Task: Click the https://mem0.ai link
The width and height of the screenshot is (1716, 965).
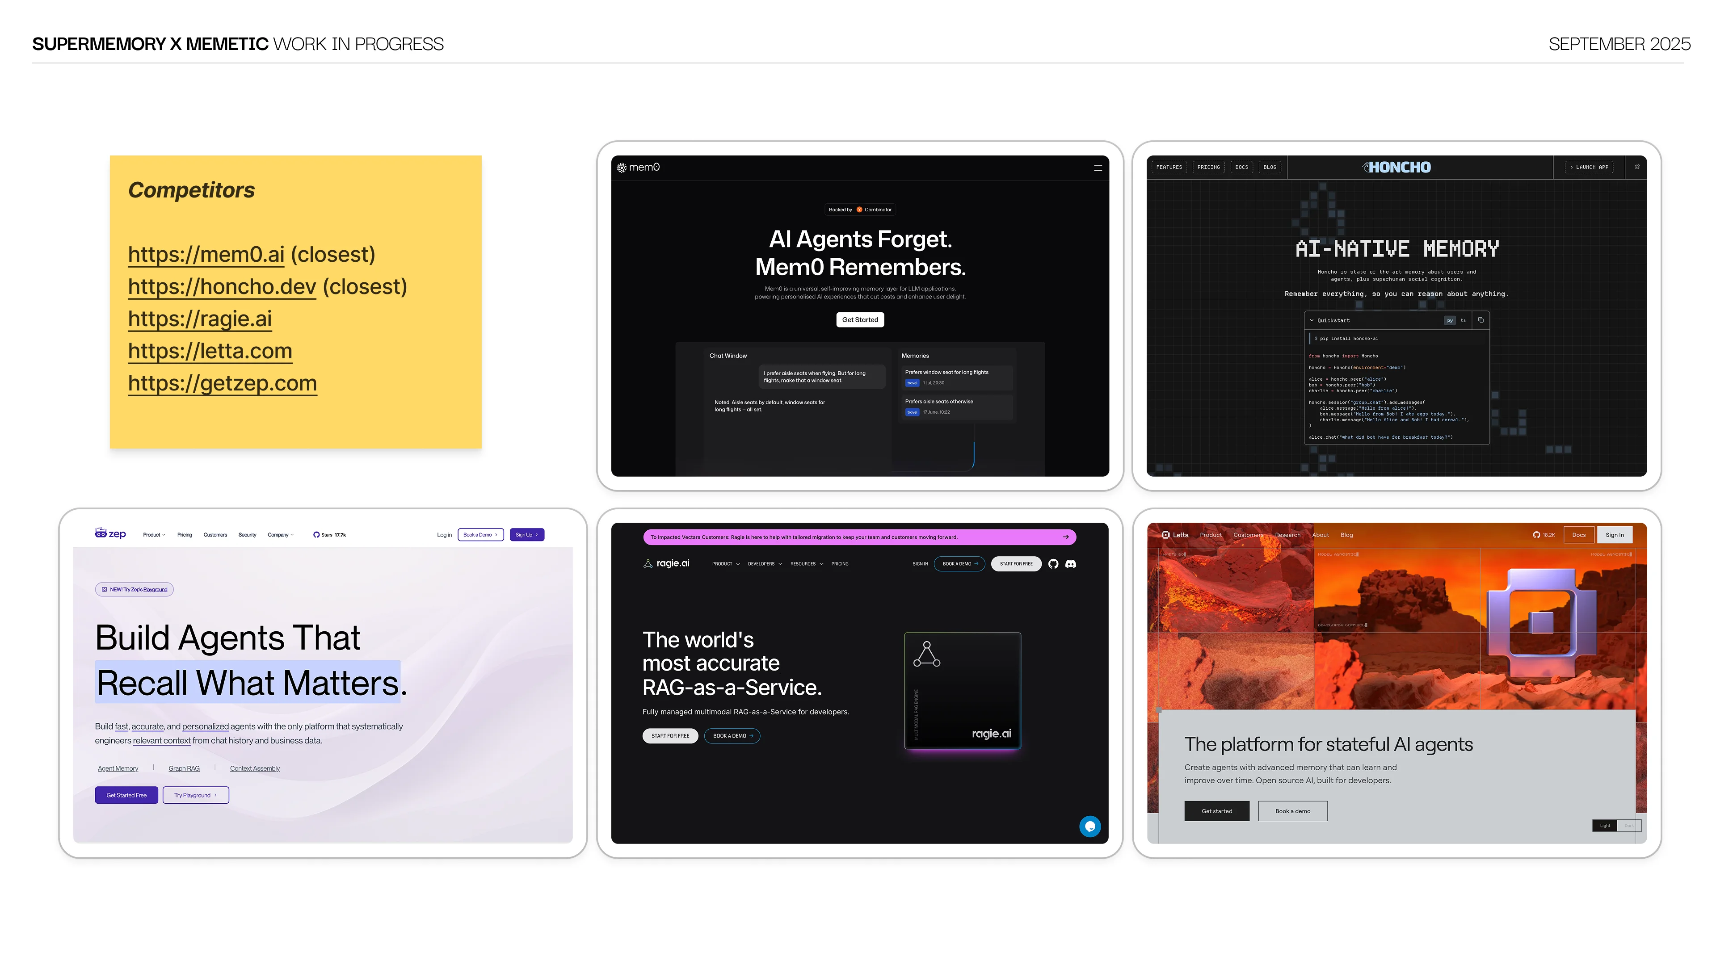Action: coord(206,254)
